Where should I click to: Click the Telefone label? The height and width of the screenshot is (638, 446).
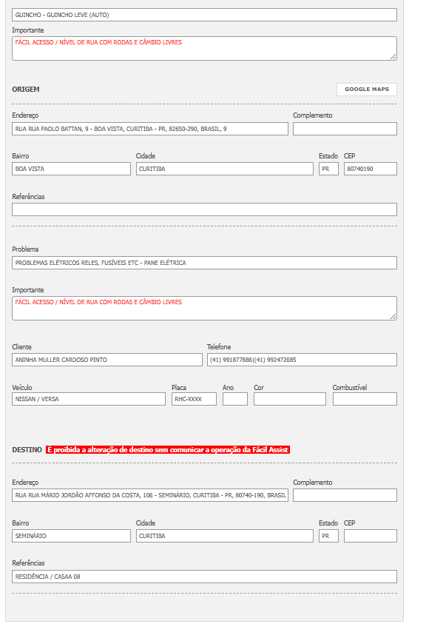[219, 346]
